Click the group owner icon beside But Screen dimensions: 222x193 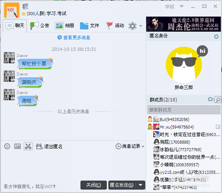150,119
